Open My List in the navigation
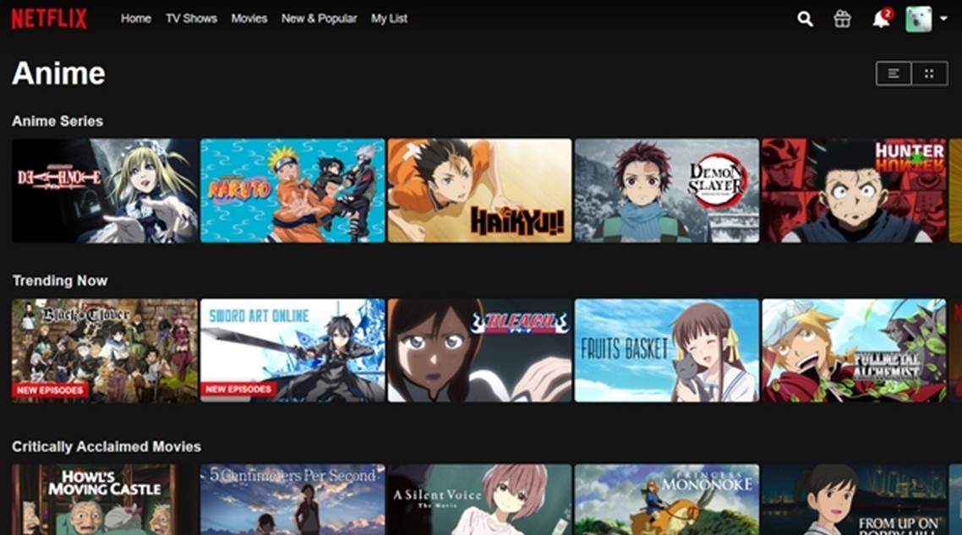This screenshot has height=535, width=962. [x=389, y=19]
